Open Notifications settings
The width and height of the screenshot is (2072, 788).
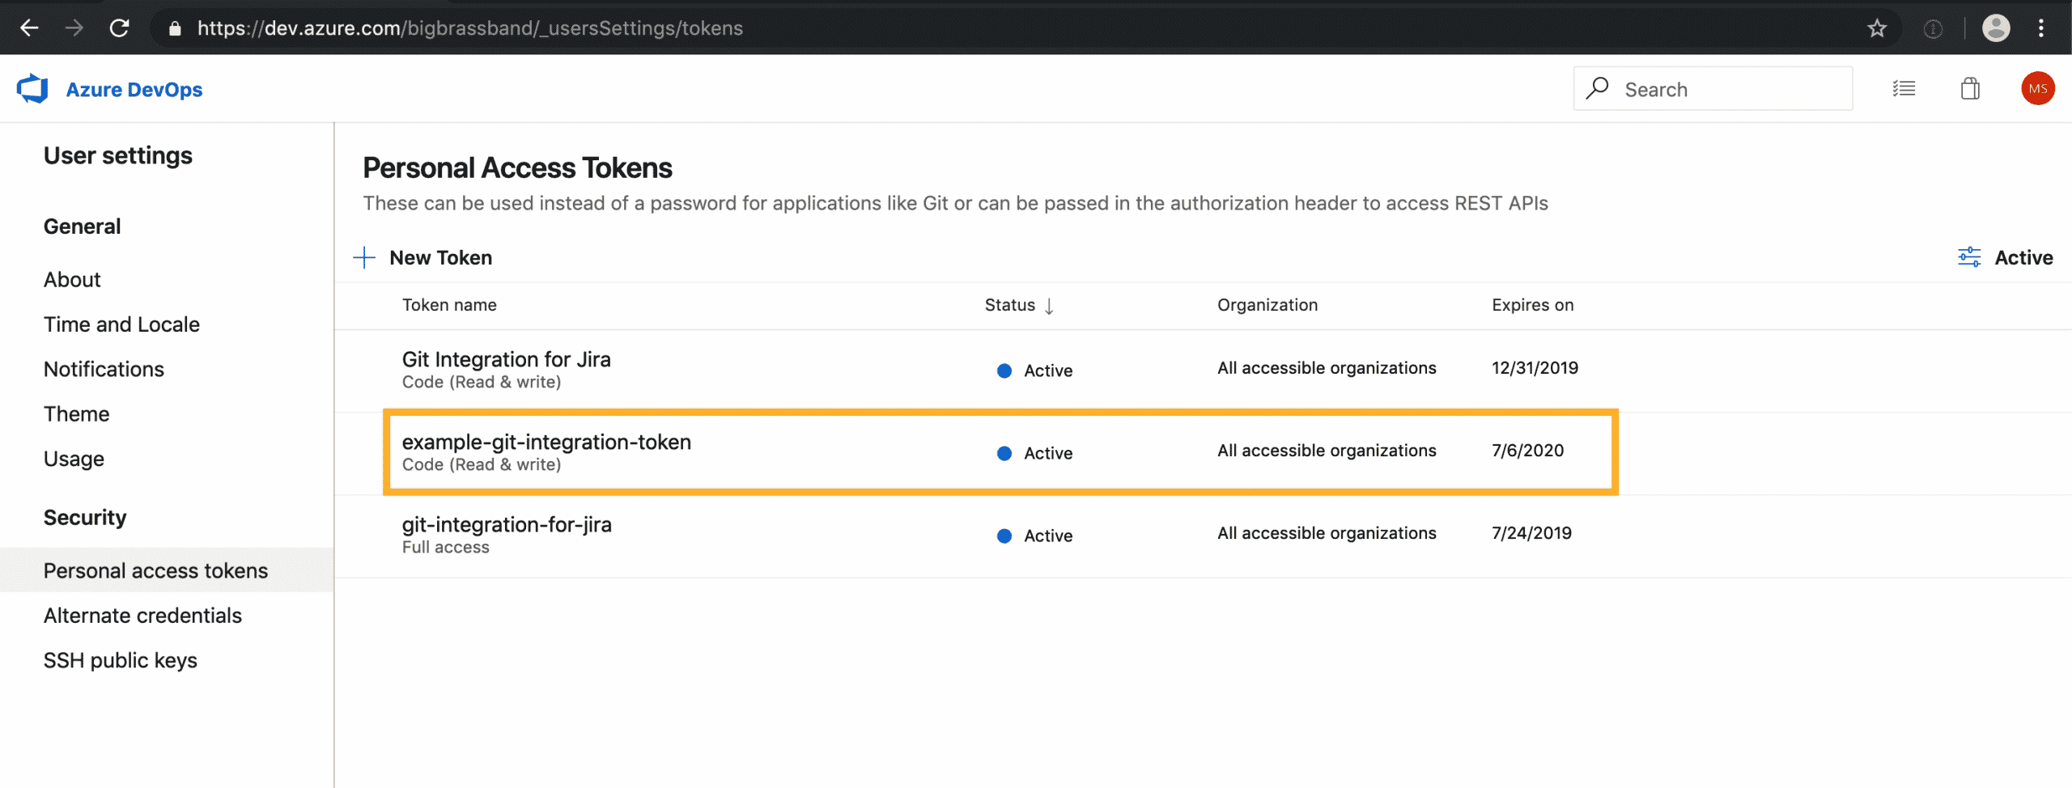coord(104,370)
